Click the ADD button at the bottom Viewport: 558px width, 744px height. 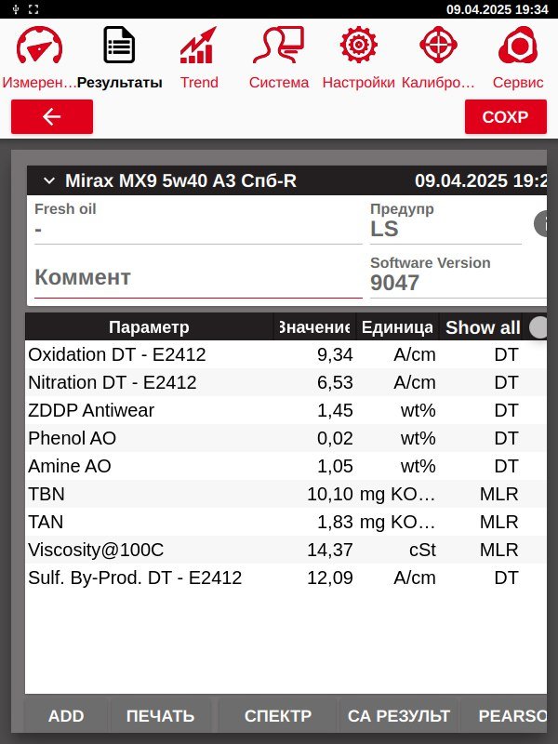[66, 715]
